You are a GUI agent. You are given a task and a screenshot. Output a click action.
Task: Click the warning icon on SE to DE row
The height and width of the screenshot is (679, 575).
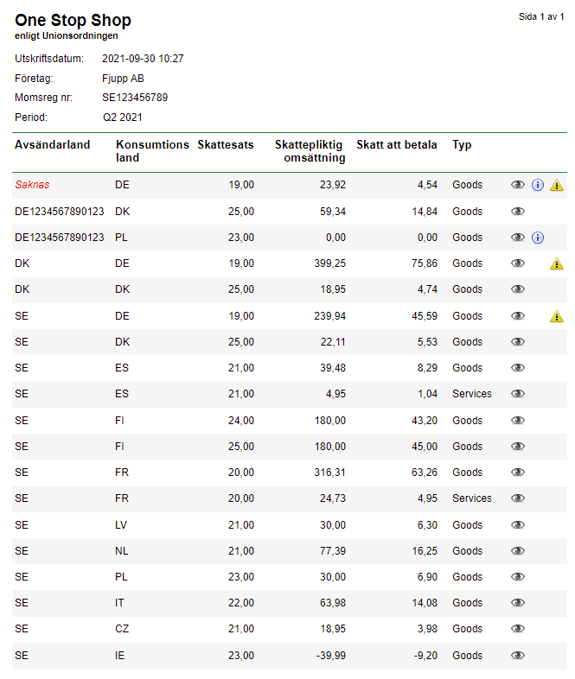[556, 316]
